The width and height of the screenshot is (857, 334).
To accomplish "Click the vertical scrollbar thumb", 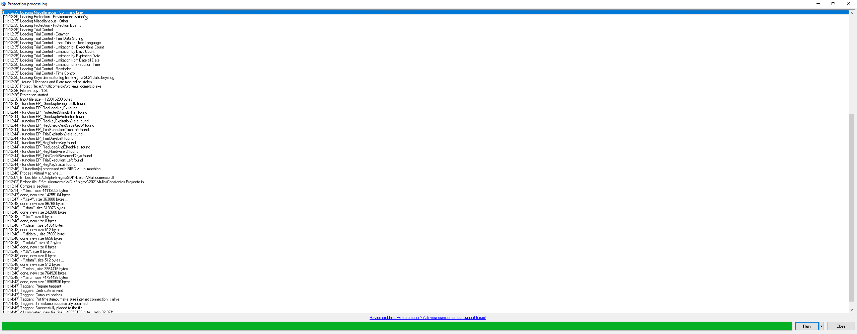I will 852,207.
